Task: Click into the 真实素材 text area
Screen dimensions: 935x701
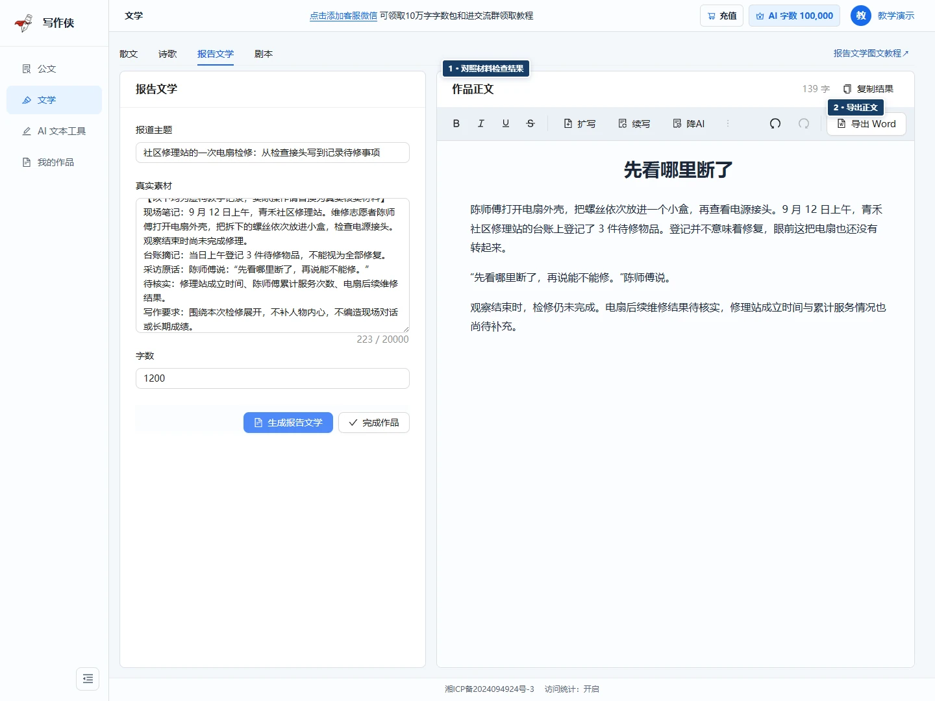Action: point(273,265)
